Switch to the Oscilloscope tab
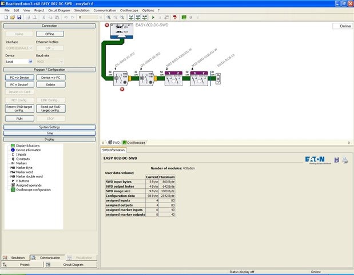354x275 pixels. pyautogui.click(x=135, y=142)
